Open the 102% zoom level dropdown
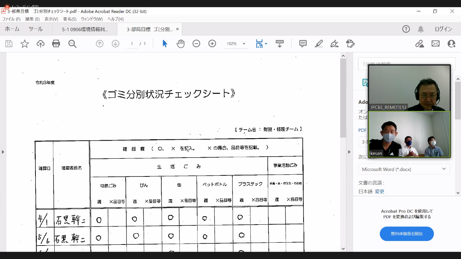 (236, 44)
